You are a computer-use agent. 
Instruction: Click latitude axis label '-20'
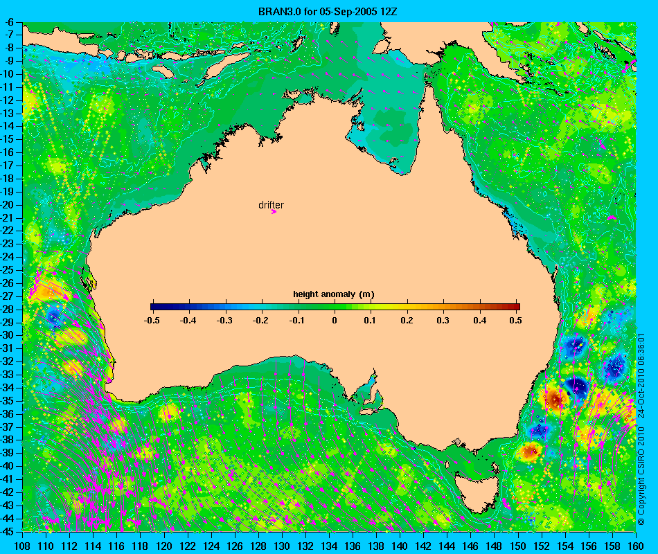(8, 205)
